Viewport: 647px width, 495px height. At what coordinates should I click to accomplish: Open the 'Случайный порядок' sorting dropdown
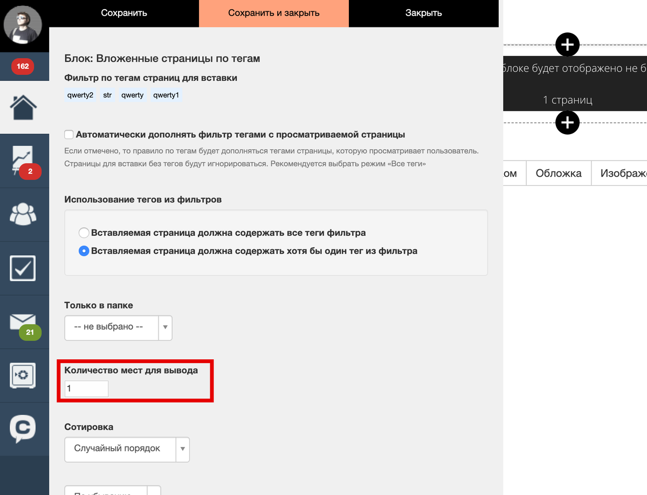[127, 449]
